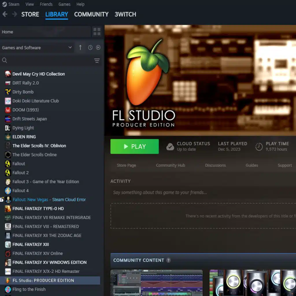
Task: Select the Dirty Bomb game icon
Action: [x=8, y=92]
